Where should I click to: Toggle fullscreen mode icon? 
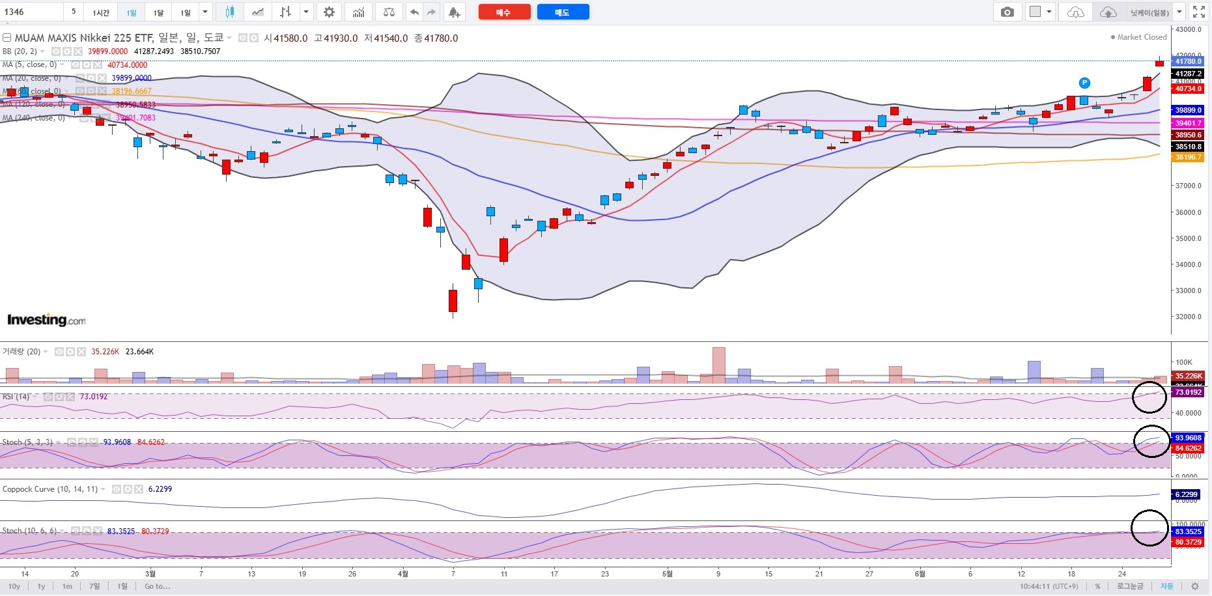pos(1198,12)
